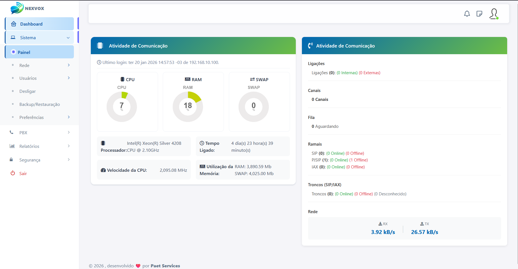This screenshot has height=269, width=518.
Task: Click the phone-call icon in right panel header
Action: coord(310,46)
